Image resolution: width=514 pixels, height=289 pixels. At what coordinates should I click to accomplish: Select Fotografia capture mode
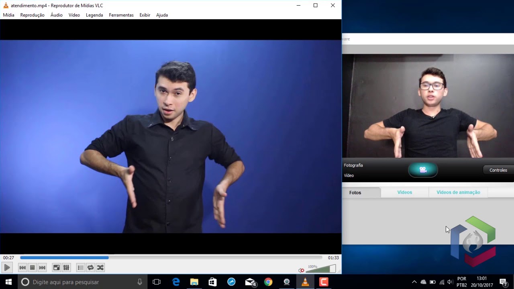coord(353,165)
